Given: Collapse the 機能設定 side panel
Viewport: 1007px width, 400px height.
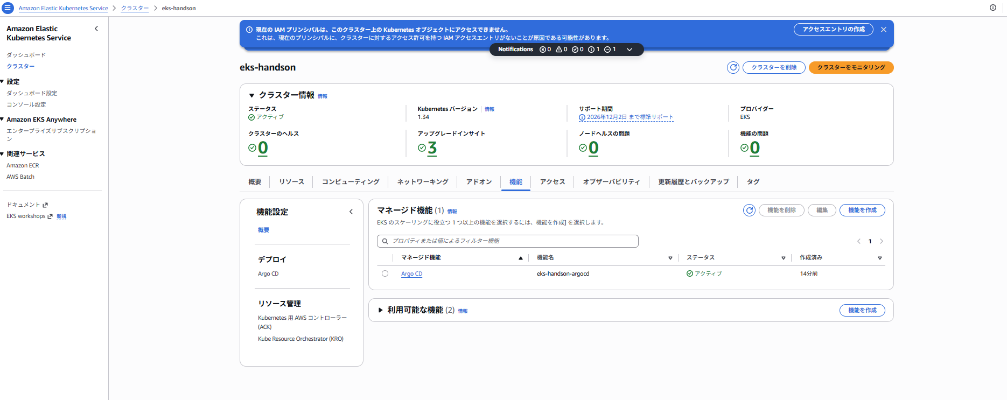Looking at the screenshot, I should click(x=351, y=212).
